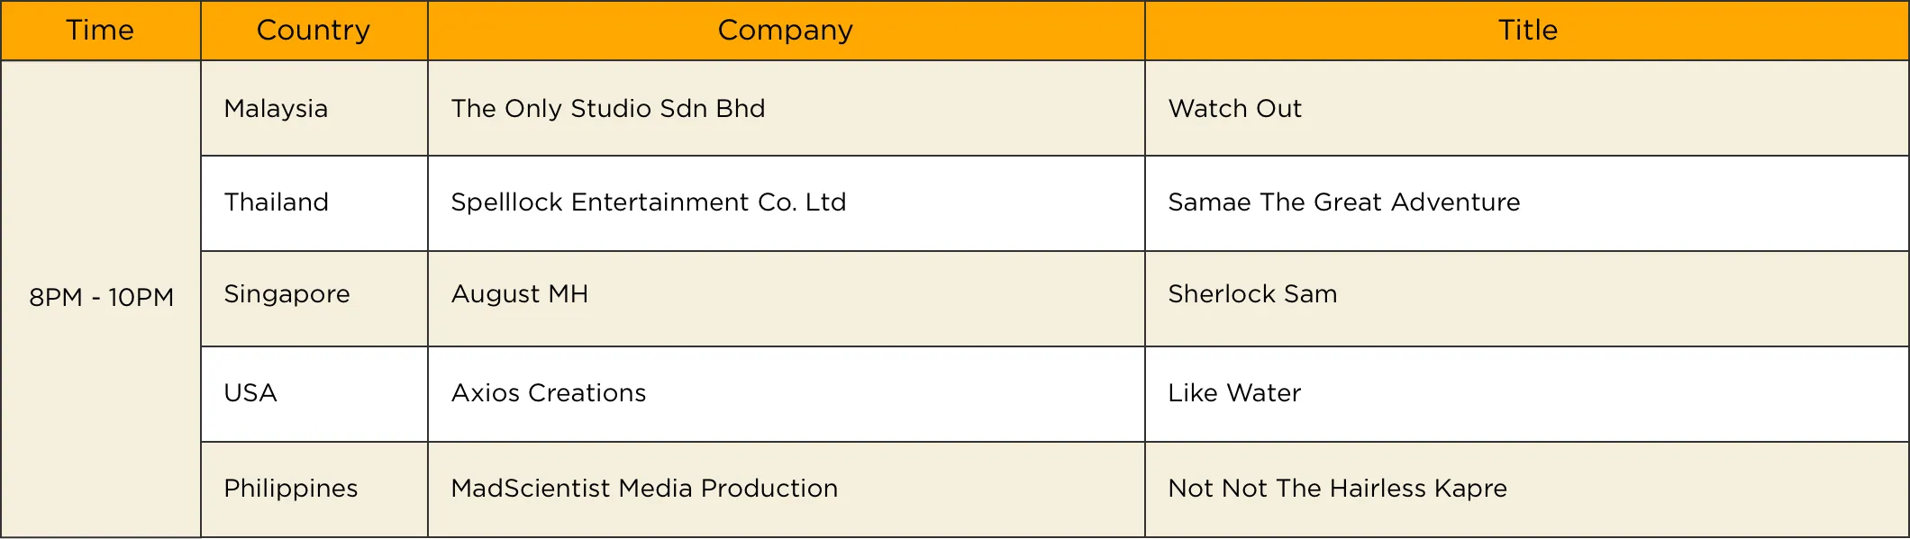This screenshot has height=539, width=1910.
Task: Select the USA country cell
Action: (x=250, y=393)
